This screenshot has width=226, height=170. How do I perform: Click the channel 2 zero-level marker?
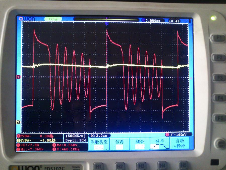18,122
